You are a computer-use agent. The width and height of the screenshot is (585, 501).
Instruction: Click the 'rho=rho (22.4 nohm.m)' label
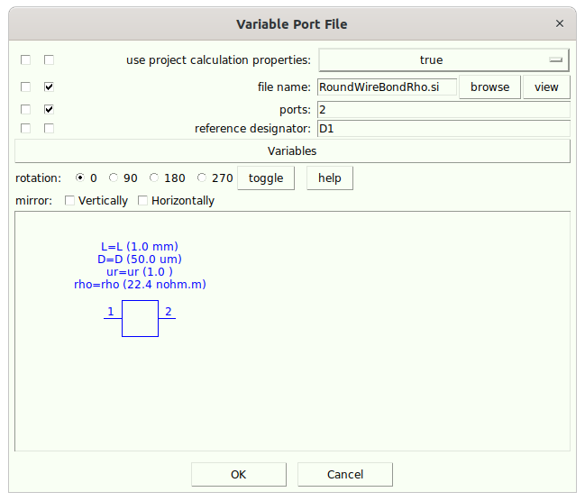click(x=140, y=284)
